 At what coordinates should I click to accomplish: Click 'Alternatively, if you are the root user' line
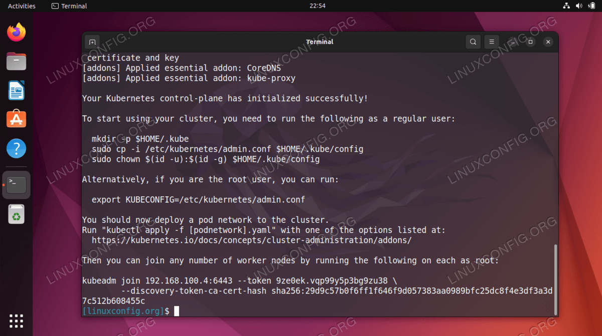pos(210,179)
